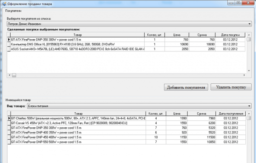Click the down arrow of purchases vertical scrollbar
256x163 pixels.
(249, 71)
